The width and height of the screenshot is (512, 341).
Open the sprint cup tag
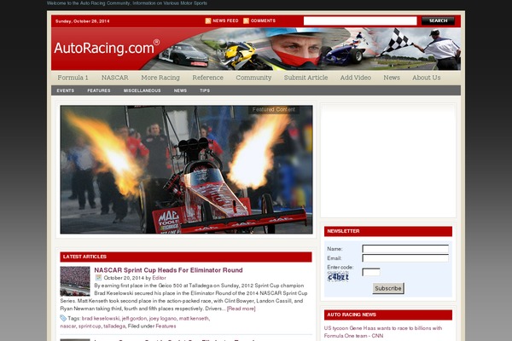tap(90, 326)
